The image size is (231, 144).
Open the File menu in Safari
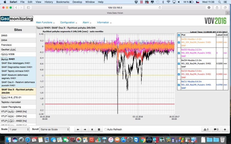point(22,2)
